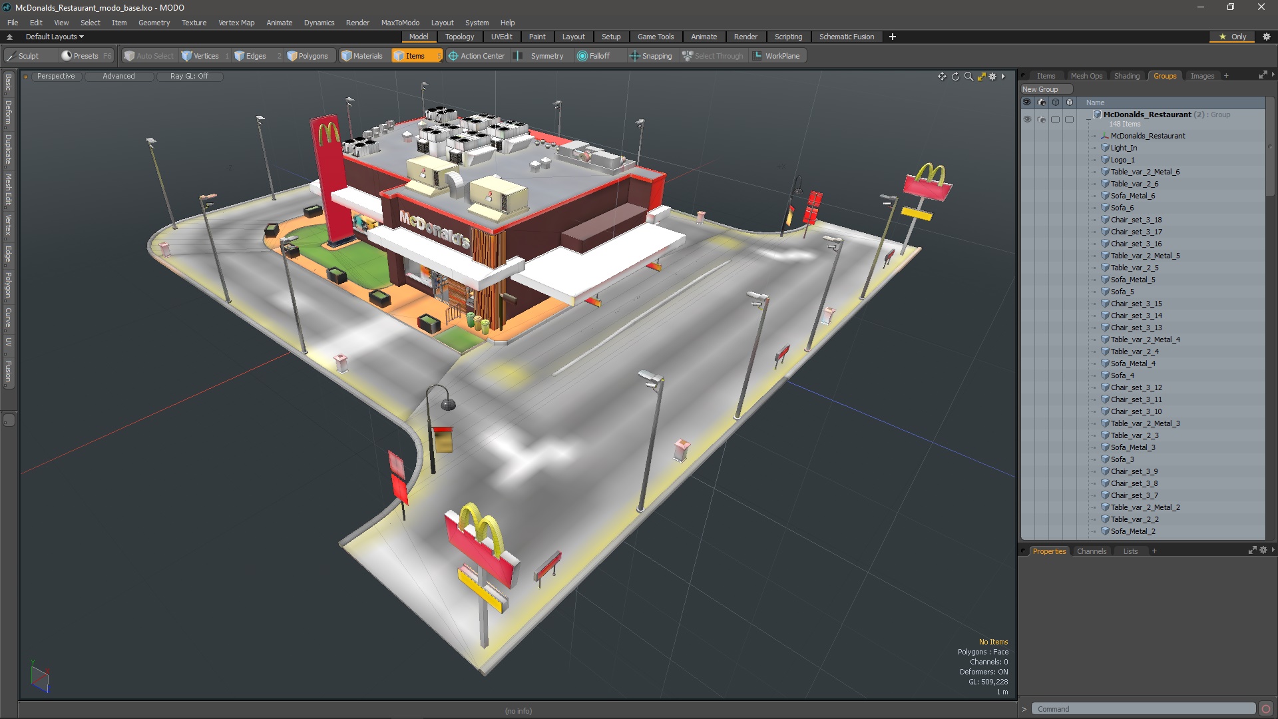Open the Vertex Map menu
Viewport: 1278px width, 719px height.
[x=236, y=23]
